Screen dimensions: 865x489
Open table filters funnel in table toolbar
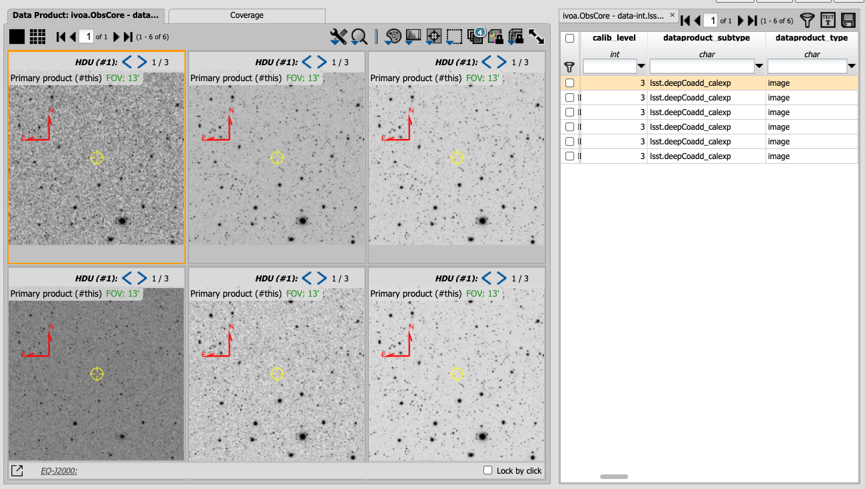pos(807,20)
